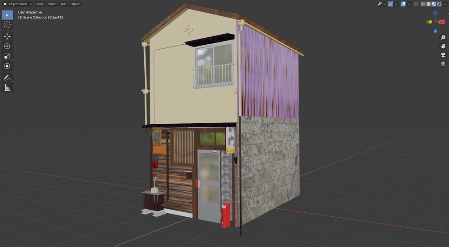The height and width of the screenshot is (247, 449).
Task: Open the Object Mode dropdown
Action: point(18,4)
